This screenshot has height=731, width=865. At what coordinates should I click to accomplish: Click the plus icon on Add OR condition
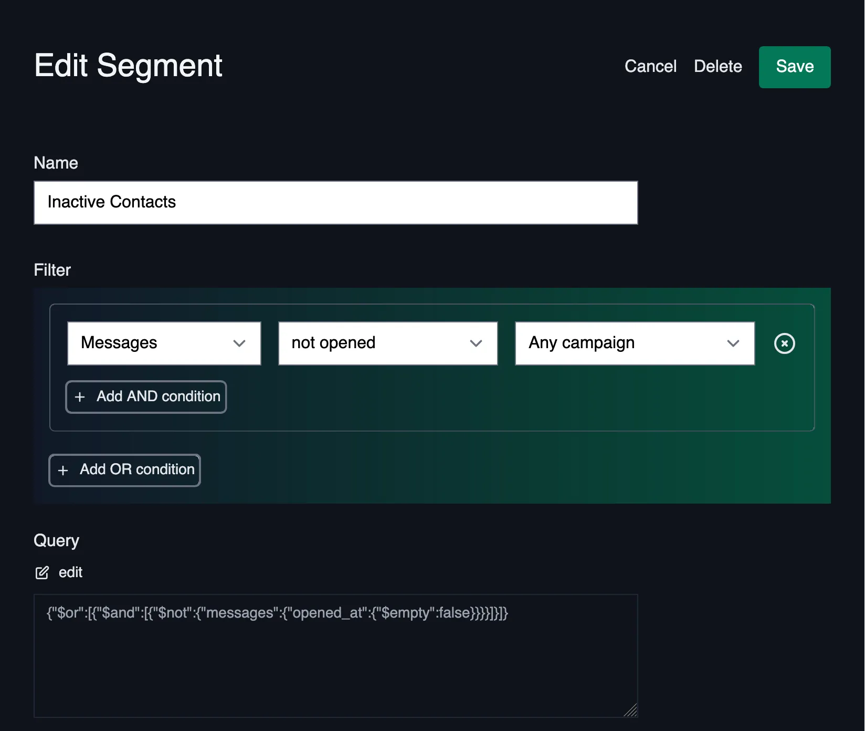[x=63, y=470]
